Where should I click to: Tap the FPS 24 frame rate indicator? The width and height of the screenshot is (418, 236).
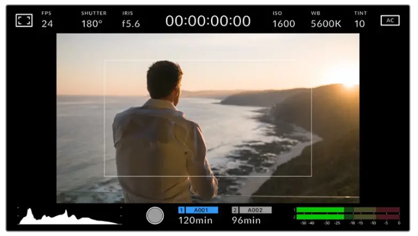(x=47, y=20)
